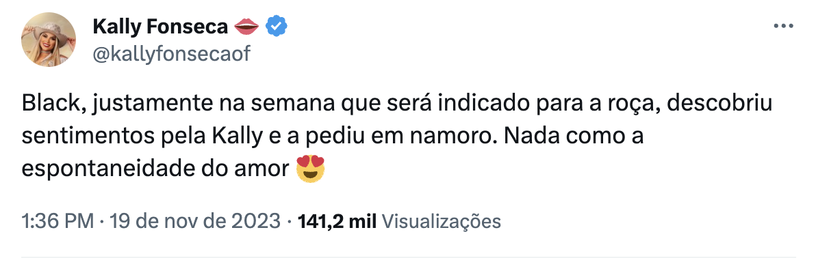Click the word Black starting the tweet
The image size is (816, 258).
(x=50, y=106)
